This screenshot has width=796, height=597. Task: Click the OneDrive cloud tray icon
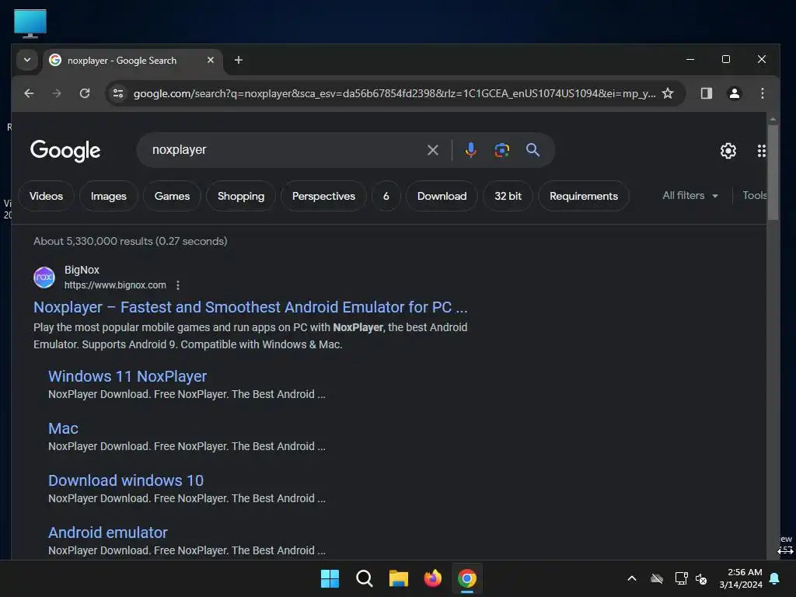coord(657,578)
